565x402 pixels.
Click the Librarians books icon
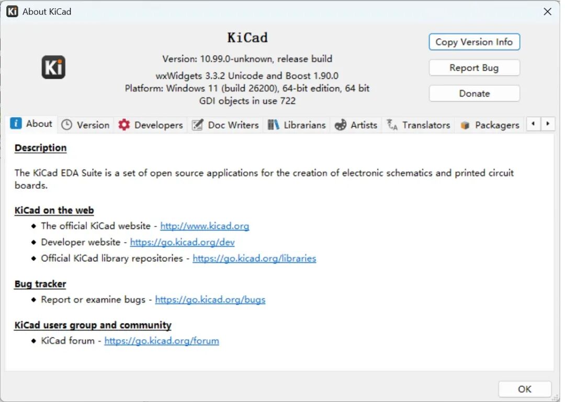coord(273,125)
